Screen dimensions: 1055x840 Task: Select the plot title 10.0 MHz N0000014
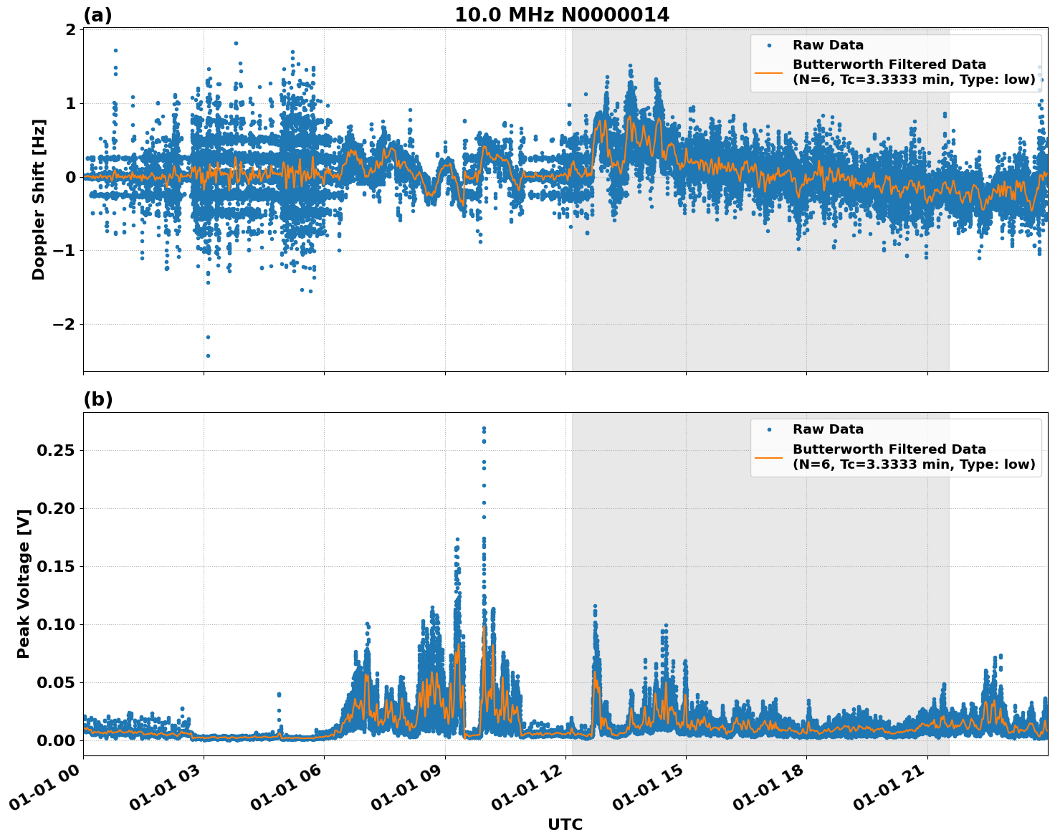tap(563, 15)
